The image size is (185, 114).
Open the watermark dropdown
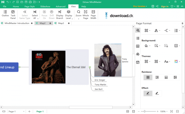177,46
